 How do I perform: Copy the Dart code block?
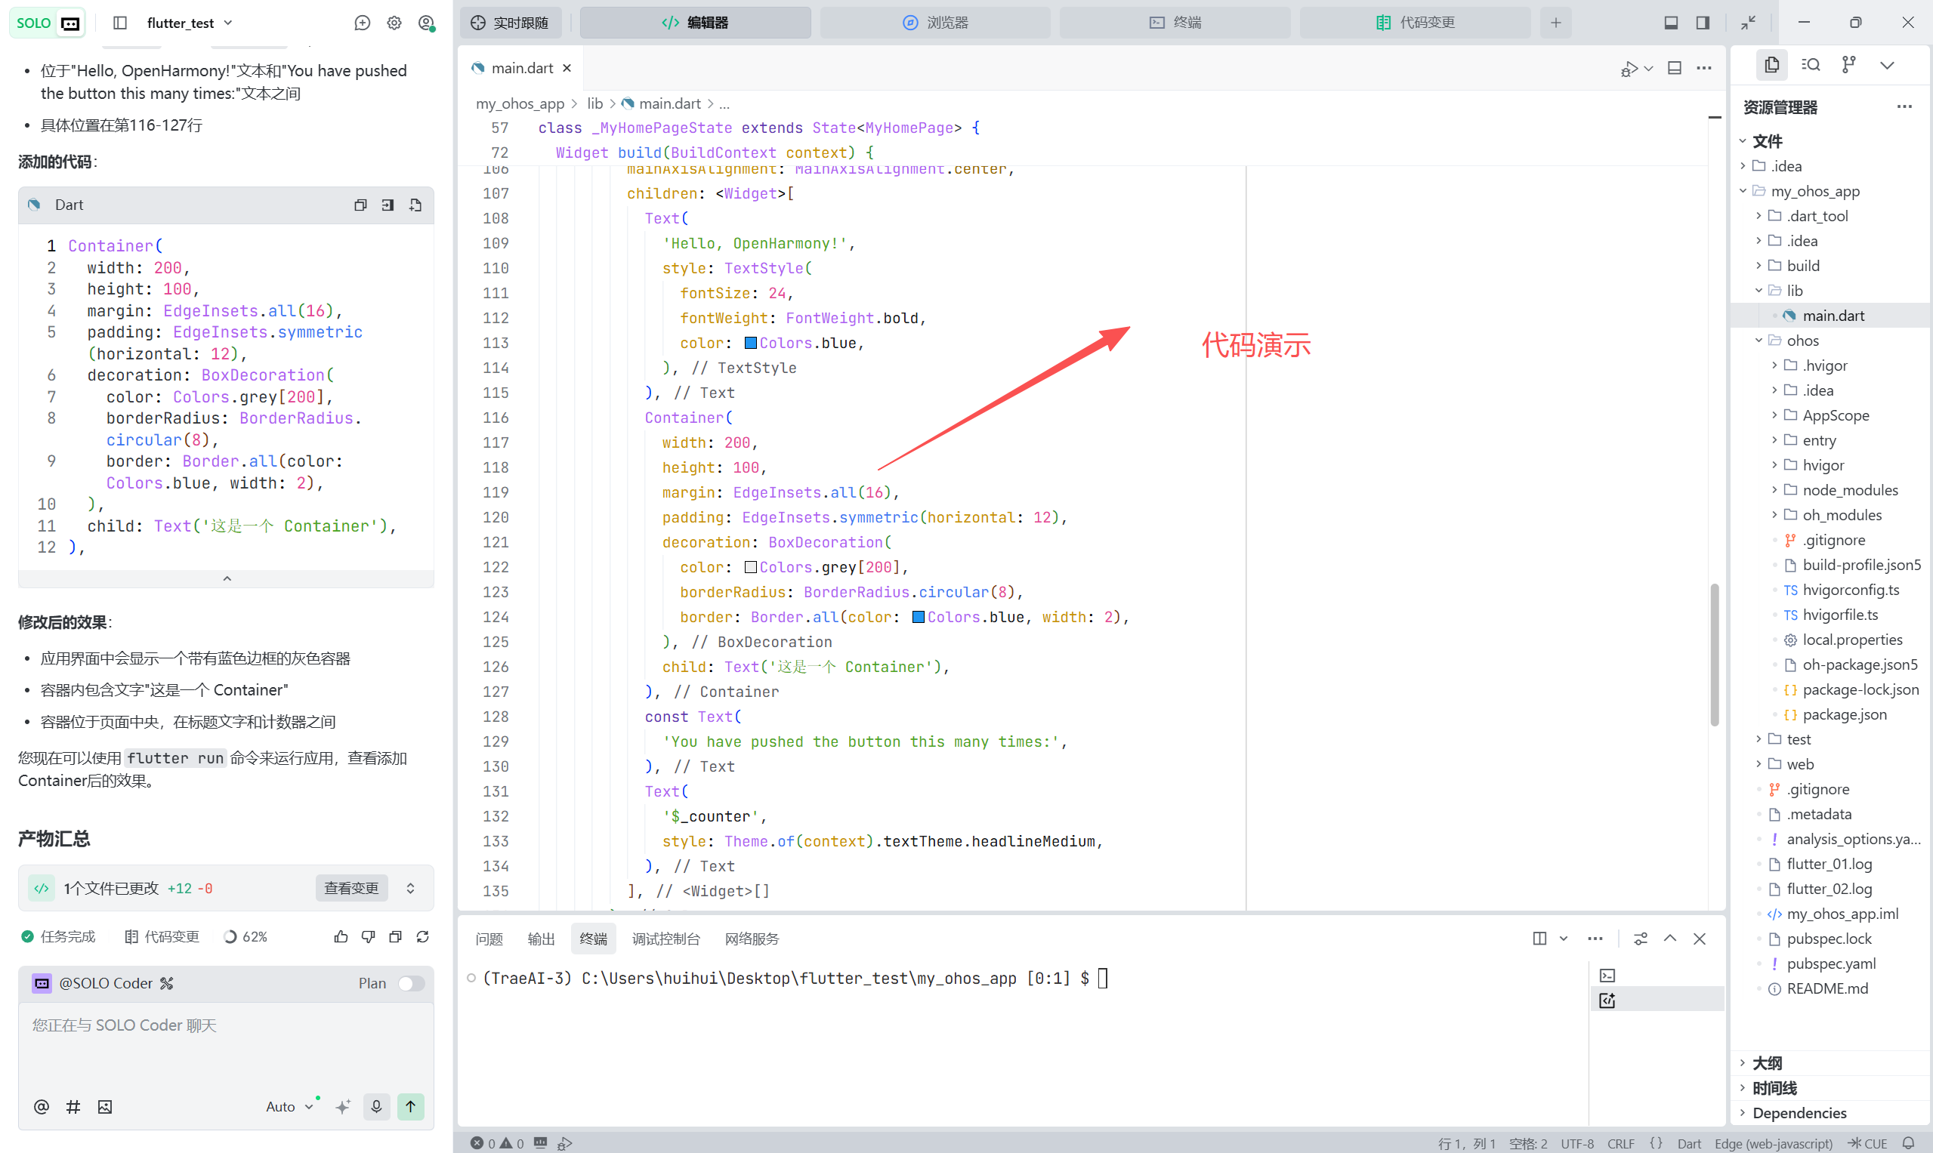click(360, 205)
